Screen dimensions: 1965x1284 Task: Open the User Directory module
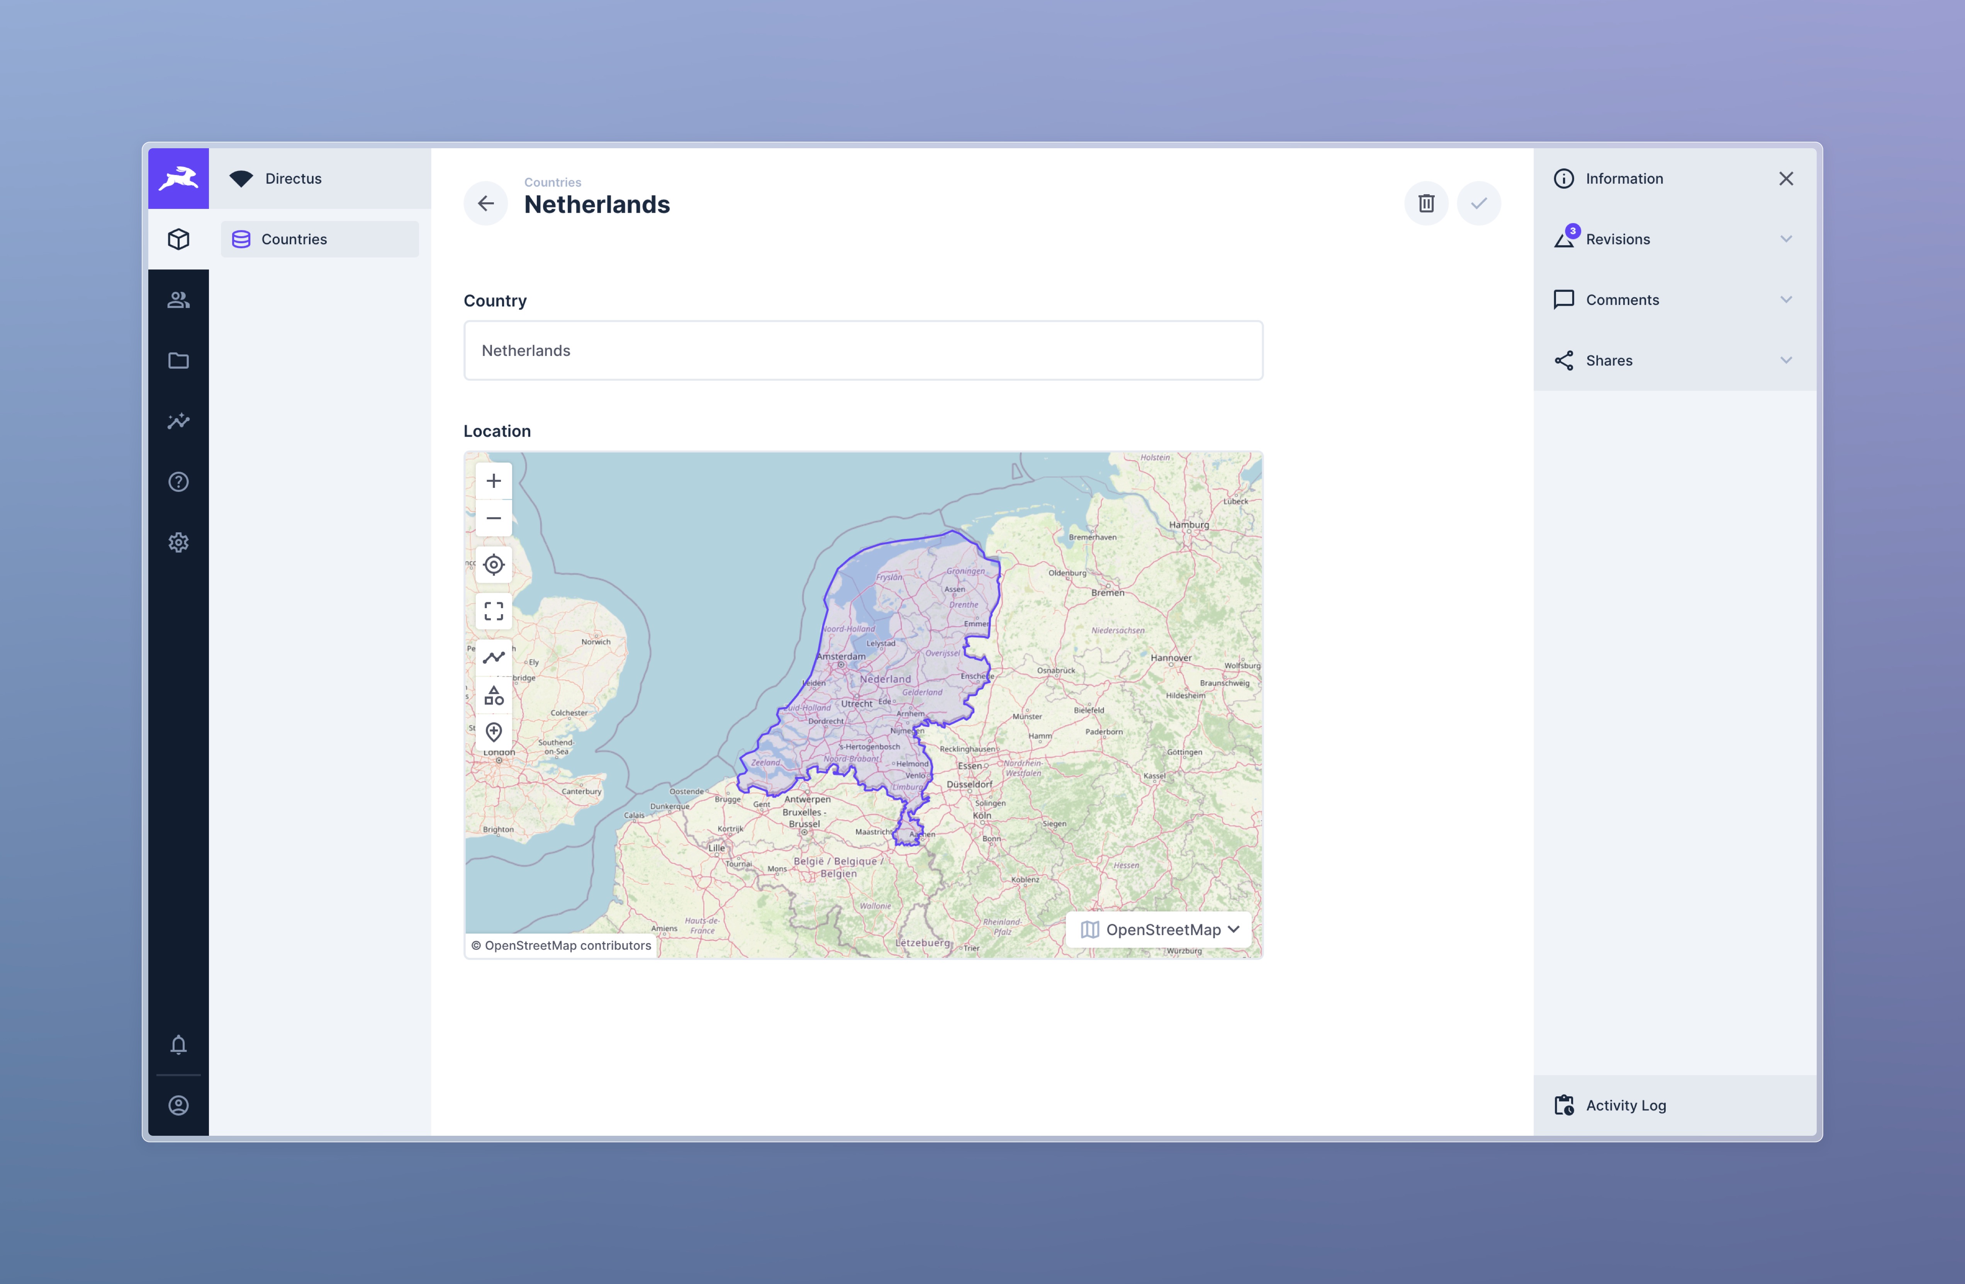click(178, 300)
